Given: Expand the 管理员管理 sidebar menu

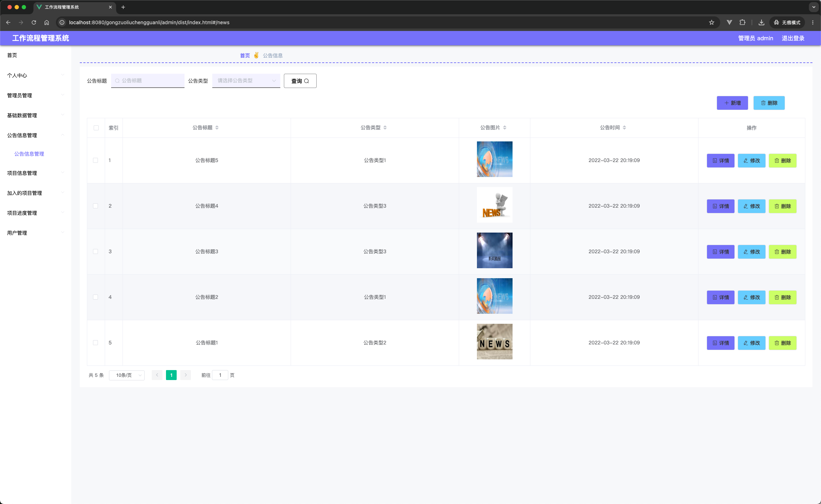Looking at the screenshot, I should pos(36,95).
